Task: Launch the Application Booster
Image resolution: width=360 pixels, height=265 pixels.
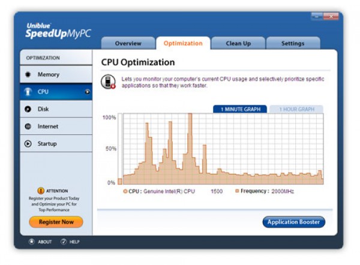Action: click(293, 222)
